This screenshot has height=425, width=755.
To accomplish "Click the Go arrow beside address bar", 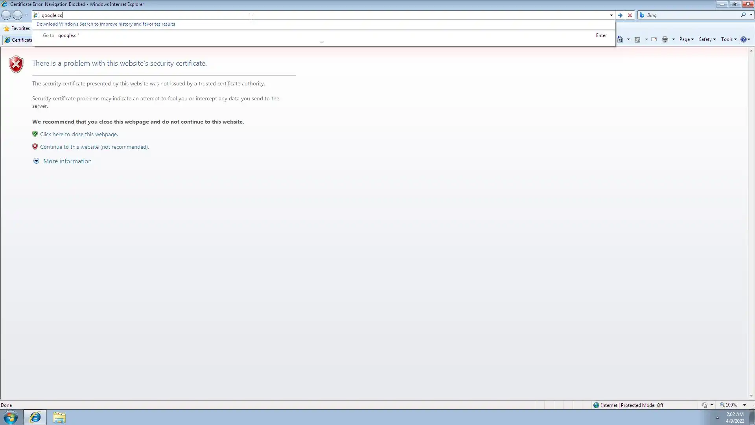I will click(620, 15).
